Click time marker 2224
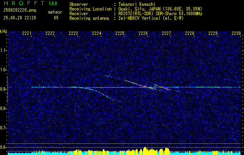Screen dimensions: 244x155 97,33
